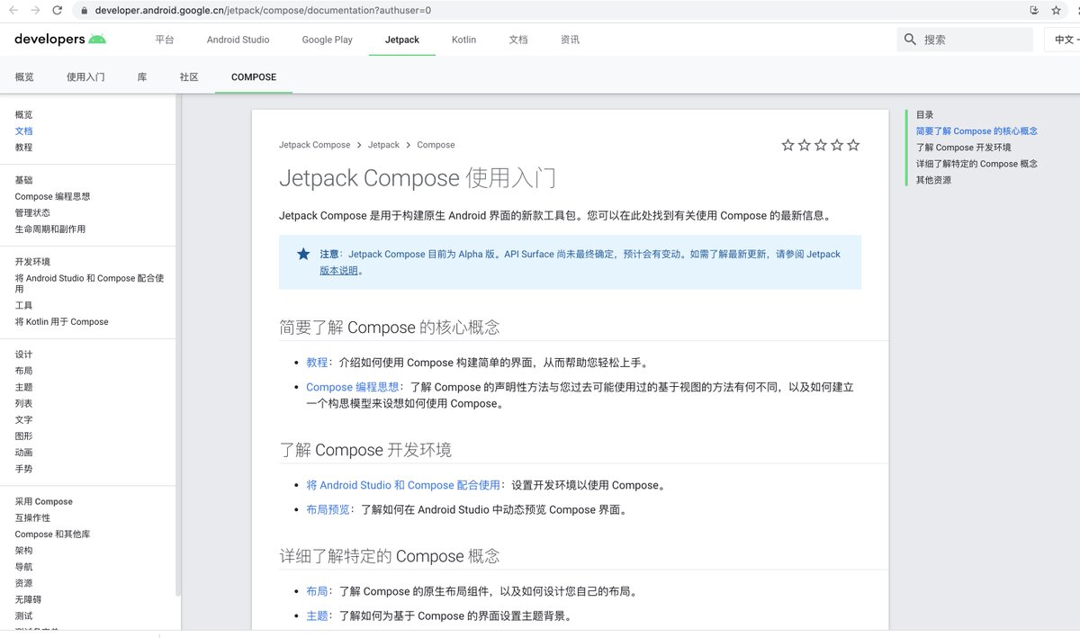Open 无障碍 in the sidebar
Image resolution: width=1080 pixels, height=638 pixels.
point(28,599)
